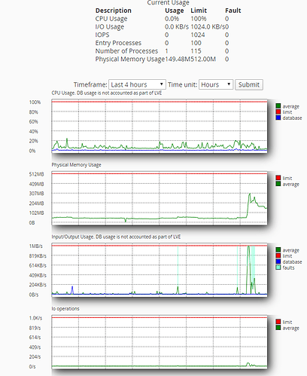Click the blue database spike in Input/Output chart
Screen dimensions: 307x376
(72, 290)
